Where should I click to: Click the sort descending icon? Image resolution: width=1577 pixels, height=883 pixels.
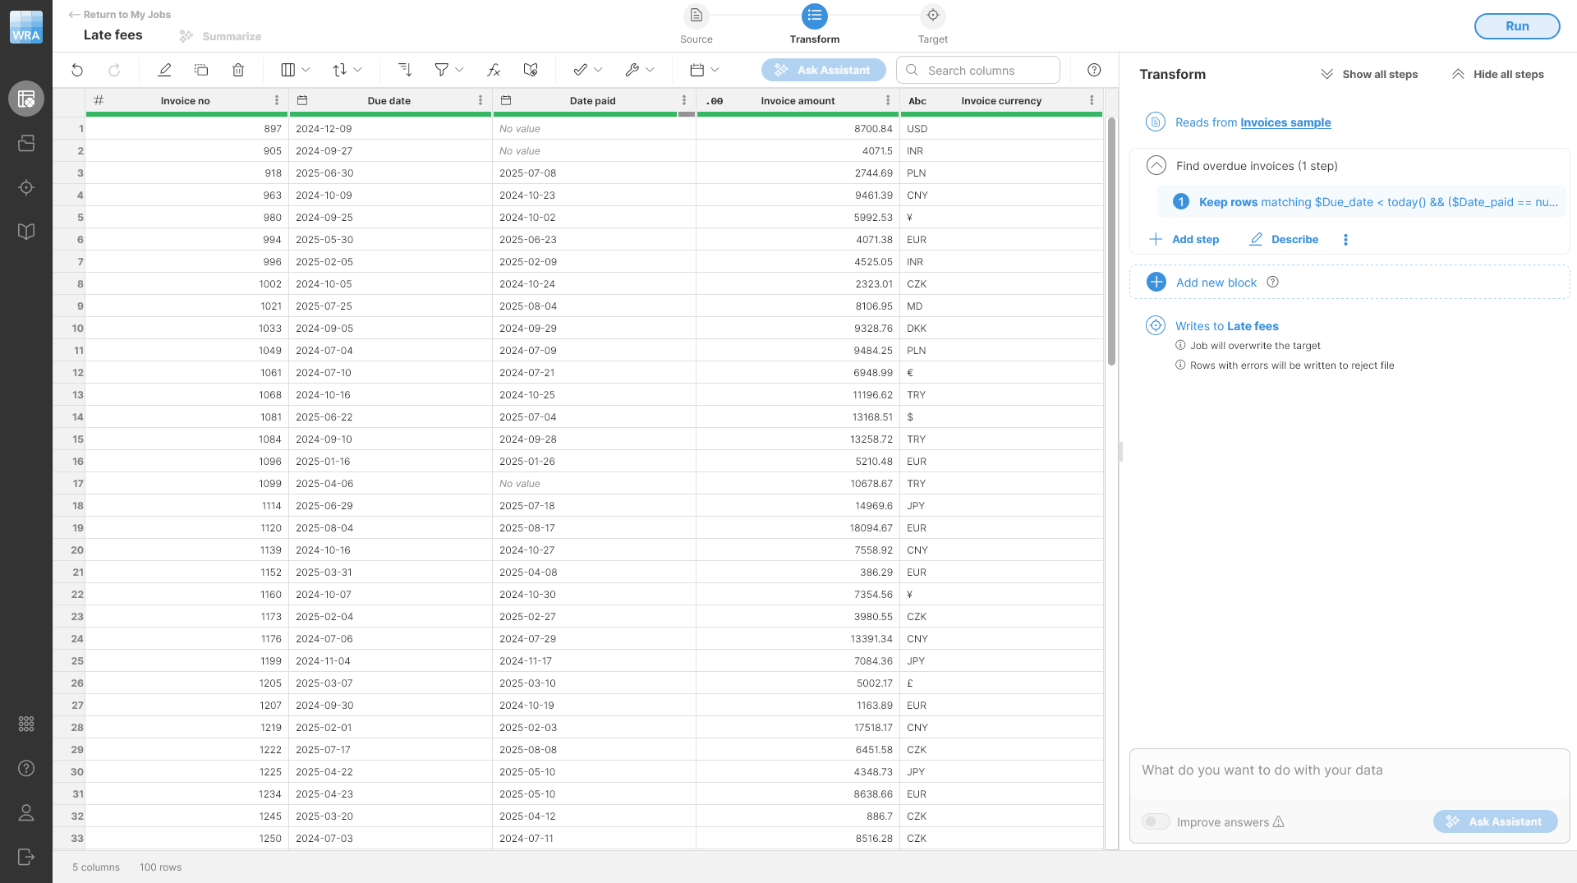(404, 71)
